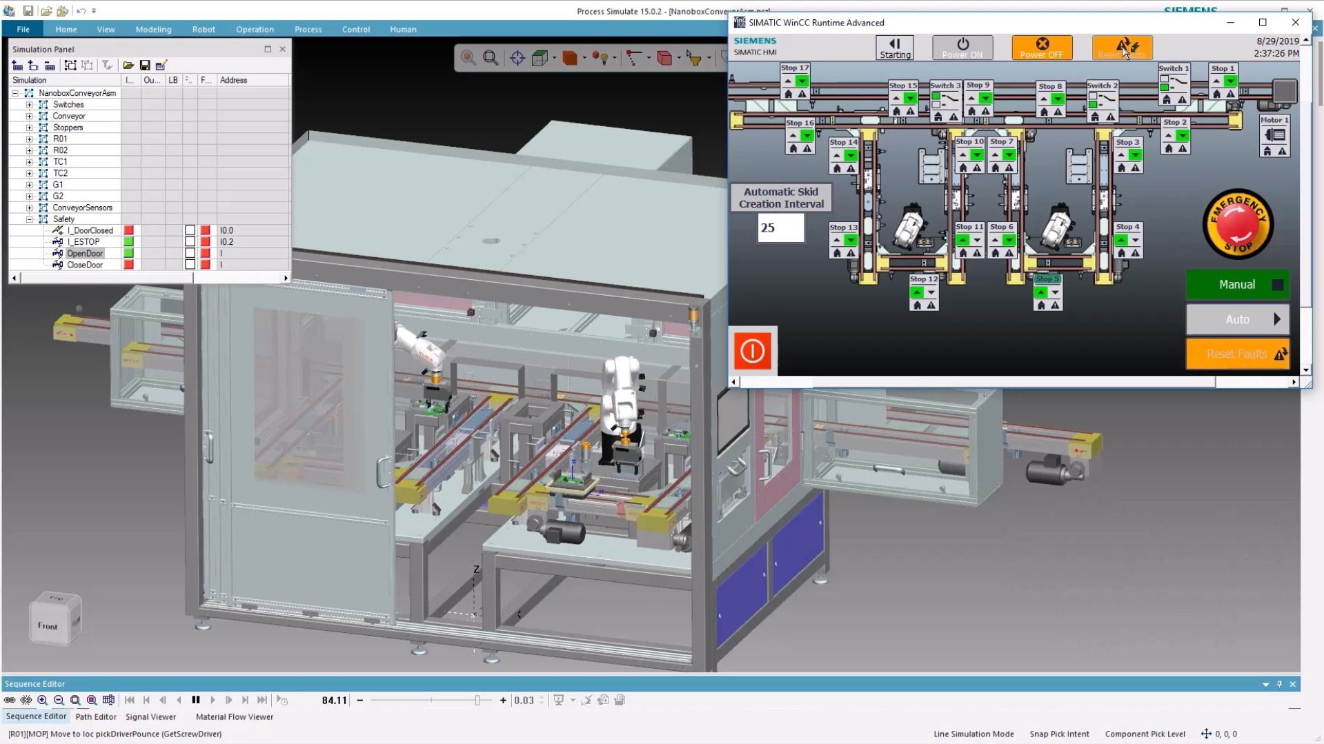The height and width of the screenshot is (744, 1324).
Task: Click the crosshair view center icon
Action: click(x=517, y=58)
